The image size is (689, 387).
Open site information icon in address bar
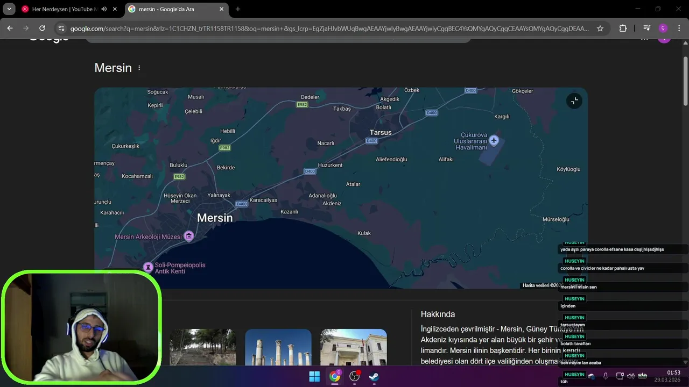point(61,28)
